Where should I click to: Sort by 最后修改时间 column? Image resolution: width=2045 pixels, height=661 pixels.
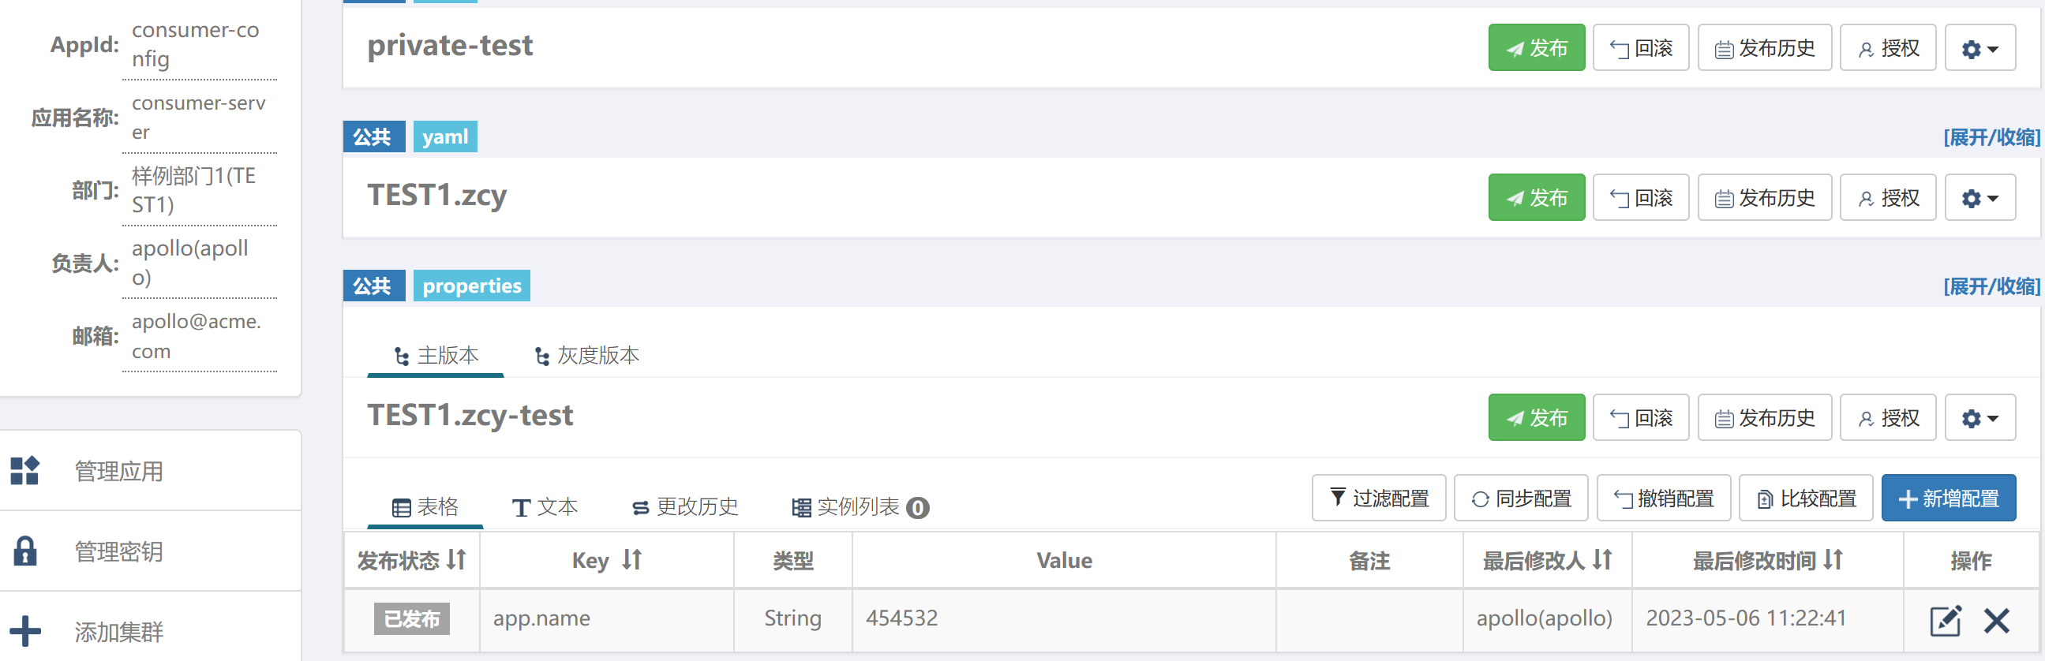click(1766, 560)
